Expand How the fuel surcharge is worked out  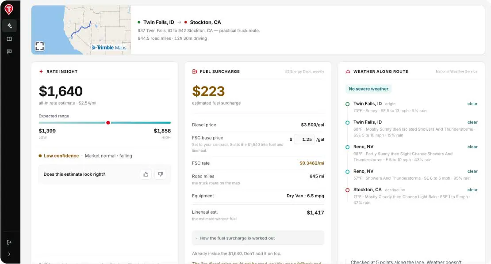tap(258, 238)
